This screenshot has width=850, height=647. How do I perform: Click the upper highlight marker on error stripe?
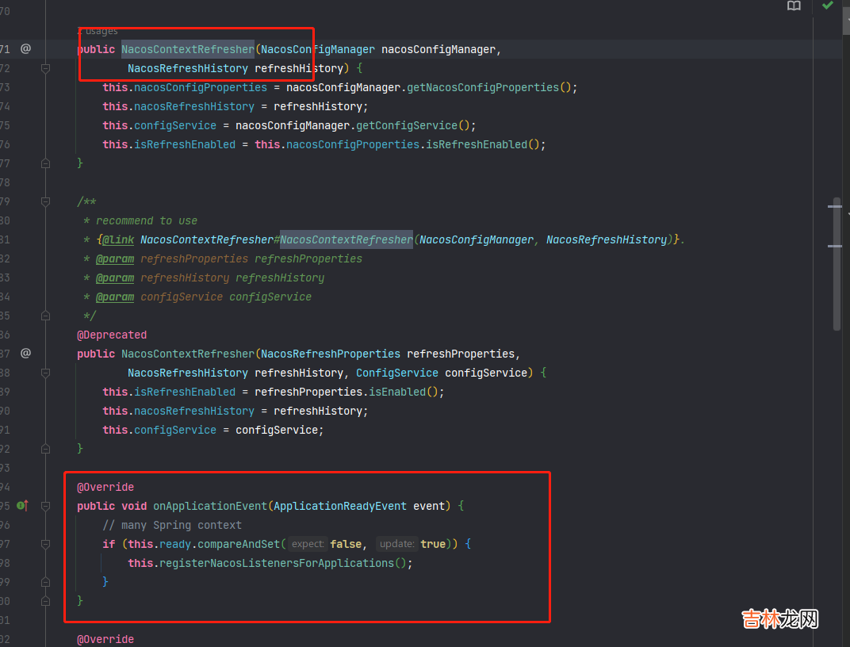point(834,206)
